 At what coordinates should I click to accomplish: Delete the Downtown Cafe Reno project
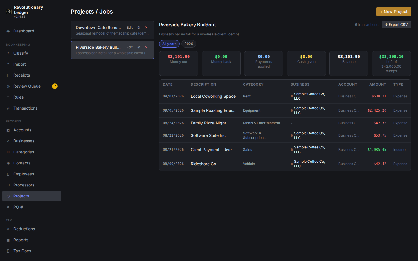tap(146, 28)
